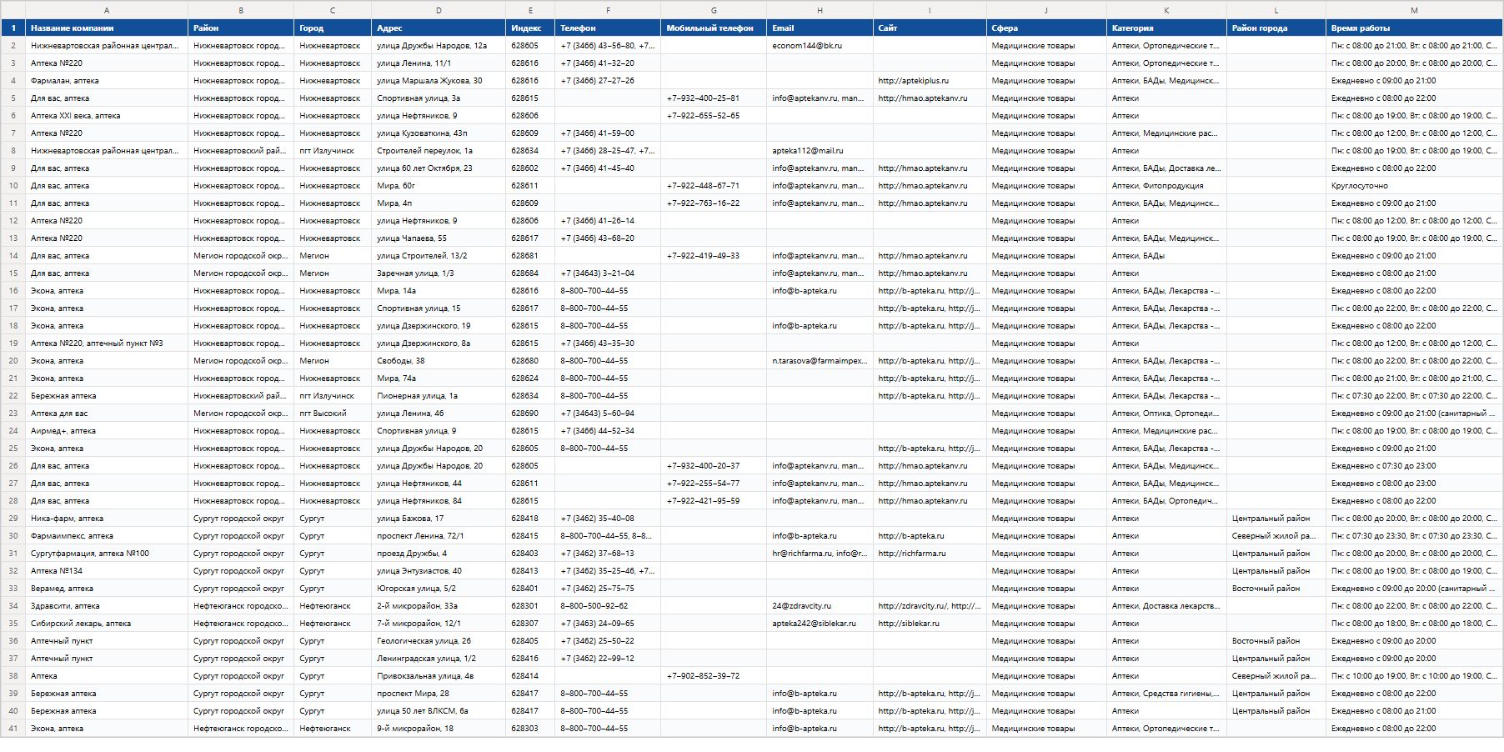The height and width of the screenshot is (752, 1504).
Task: Select phone +7 (3463) 24–09–65 cell
Action: click(608, 624)
